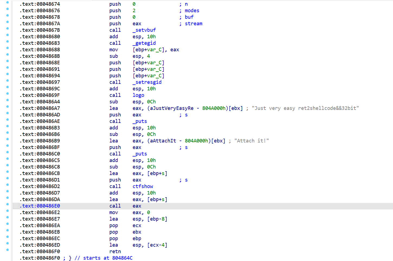The width and height of the screenshot is (393, 261).
Task: Toggle breakpoint dot at line 080486E0
Action: (7, 204)
